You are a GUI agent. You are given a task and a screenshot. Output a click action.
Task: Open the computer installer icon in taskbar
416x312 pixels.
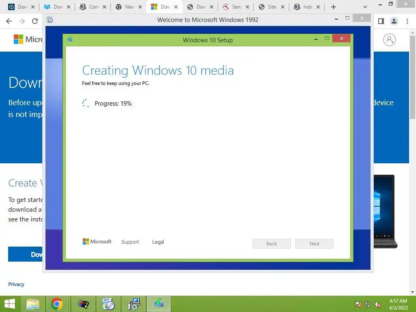[134, 304]
